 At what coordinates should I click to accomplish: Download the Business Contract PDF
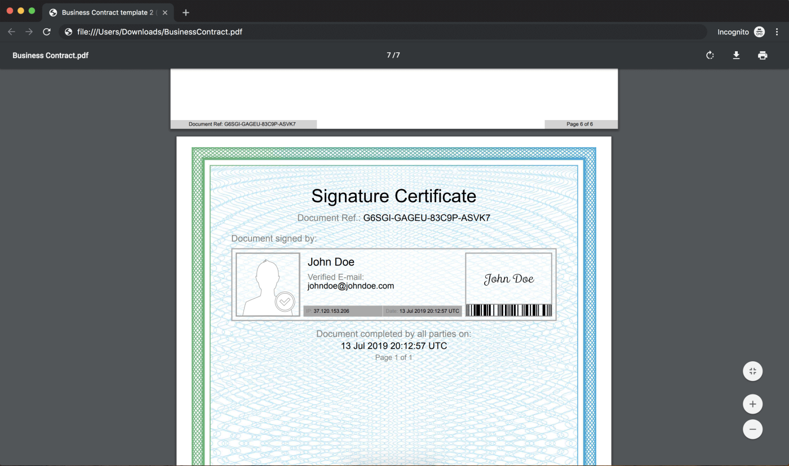736,55
